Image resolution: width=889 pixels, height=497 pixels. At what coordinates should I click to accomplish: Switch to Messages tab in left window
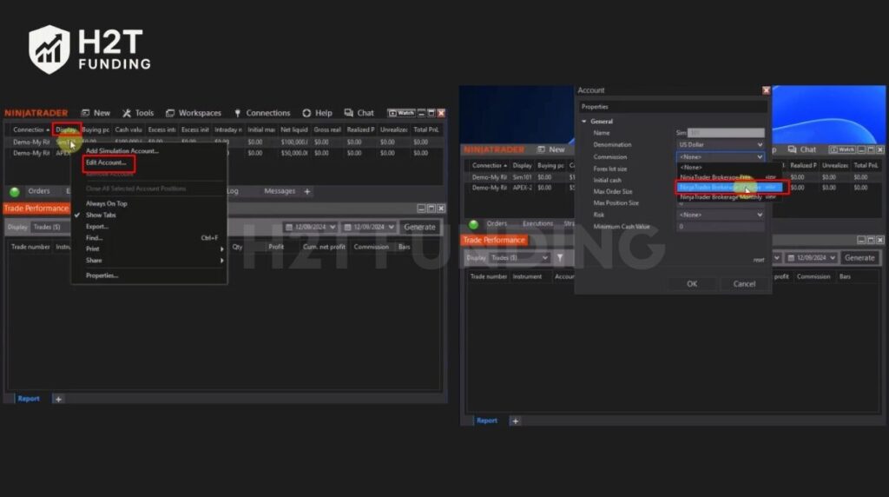click(280, 191)
